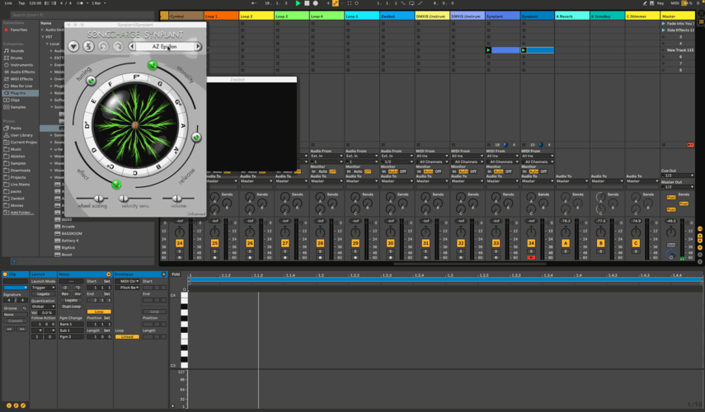Select the Cymbal track header
705x412 pixels.
point(186,16)
